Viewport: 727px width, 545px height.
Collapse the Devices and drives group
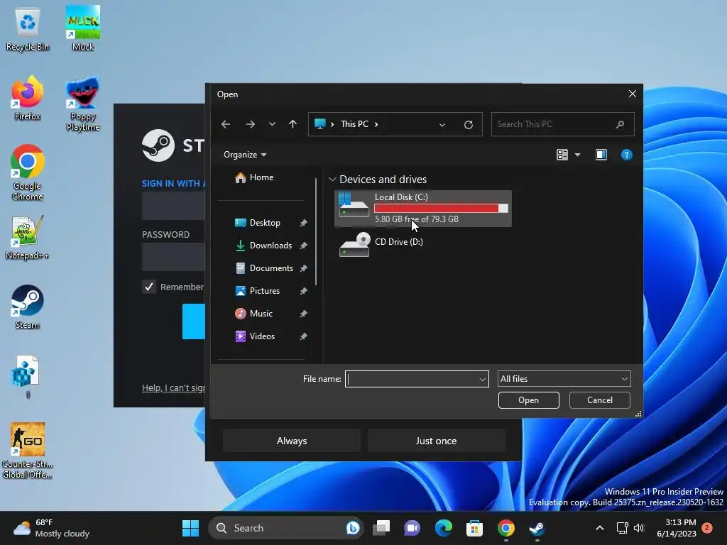pyautogui.click(x=332, y=180)
